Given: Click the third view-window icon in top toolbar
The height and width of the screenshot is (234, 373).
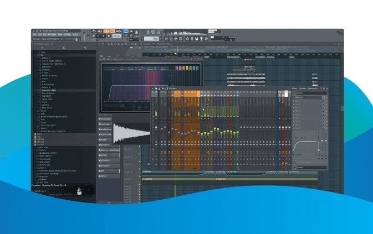Looking at the screenshot, I should pyautogui.click(x=176, y=38).
